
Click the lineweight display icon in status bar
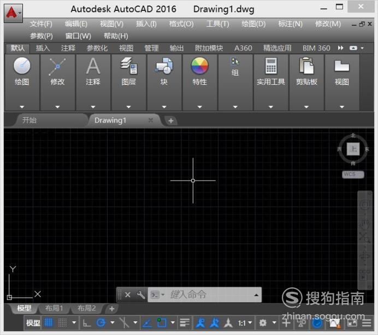[185, 322]
